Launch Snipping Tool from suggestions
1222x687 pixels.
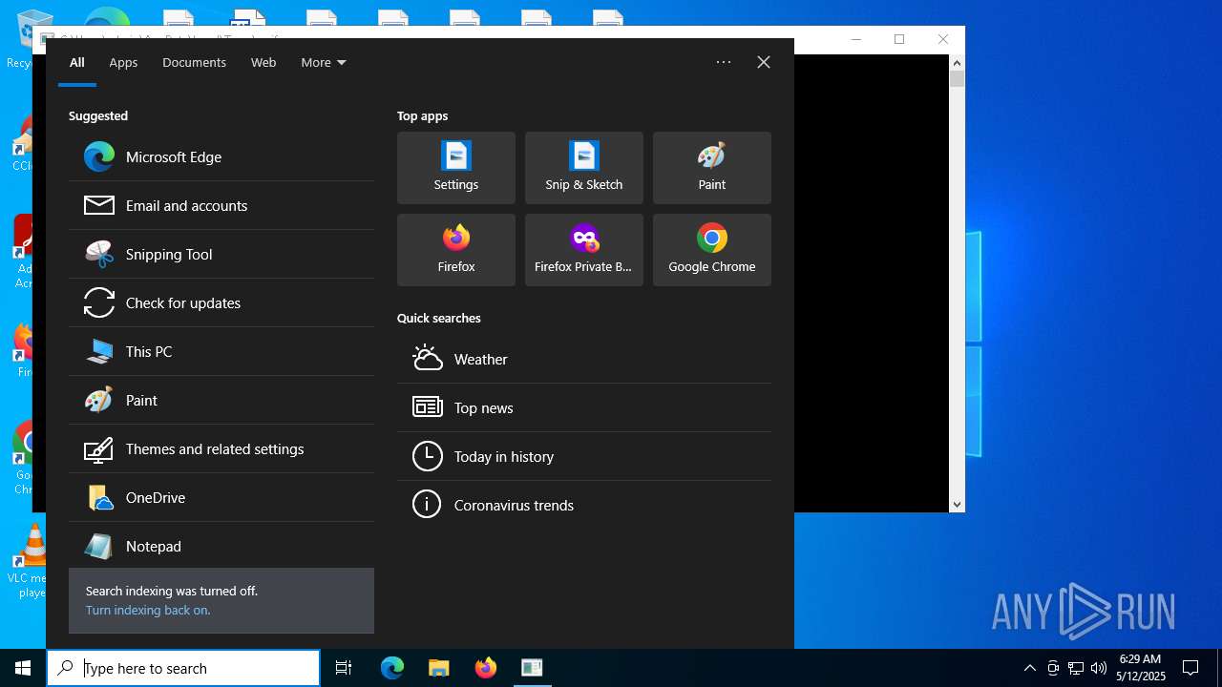(221, 254)
